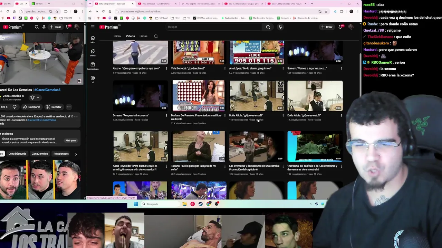442x248 pixels.
Task: Click the like count 128 K button
Action: 4,107
